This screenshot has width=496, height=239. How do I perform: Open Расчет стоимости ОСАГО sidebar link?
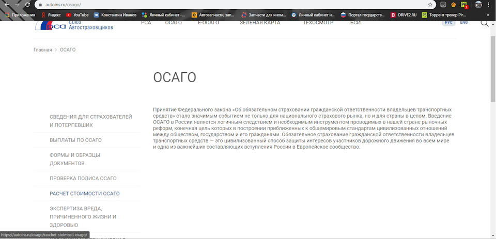pyautogui.click(x=85, y=194)
